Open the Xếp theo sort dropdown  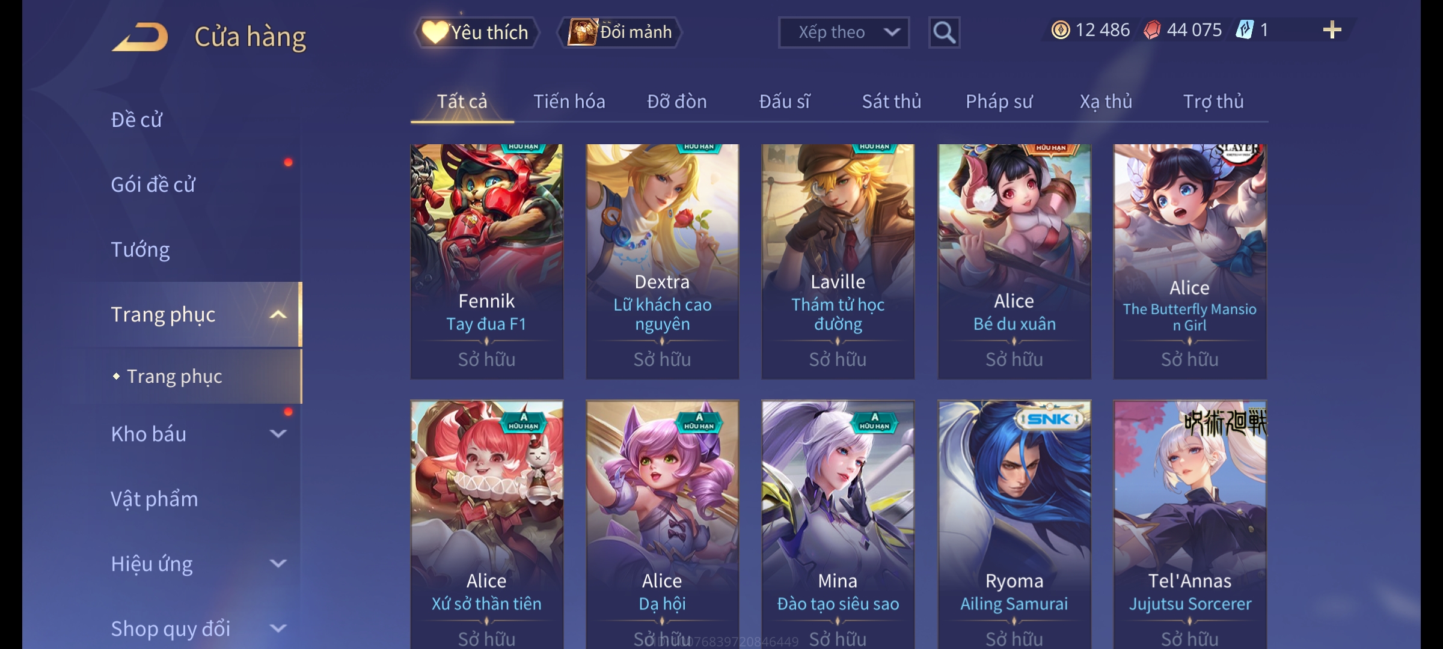click(x=844, y=32)
